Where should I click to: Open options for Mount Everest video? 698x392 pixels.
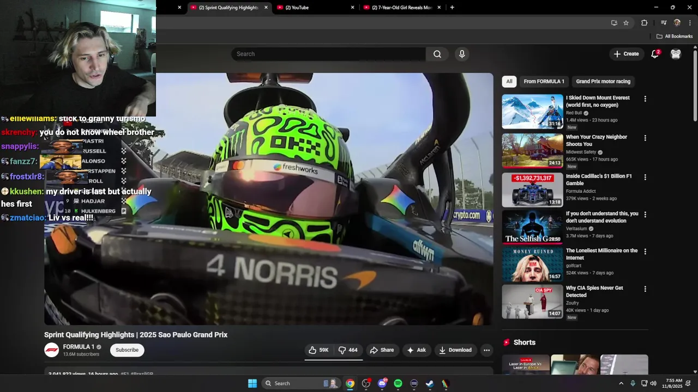point(645,99)
